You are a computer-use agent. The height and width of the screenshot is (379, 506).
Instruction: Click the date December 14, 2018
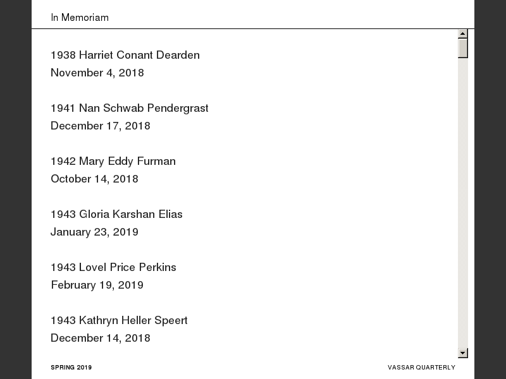101,338
